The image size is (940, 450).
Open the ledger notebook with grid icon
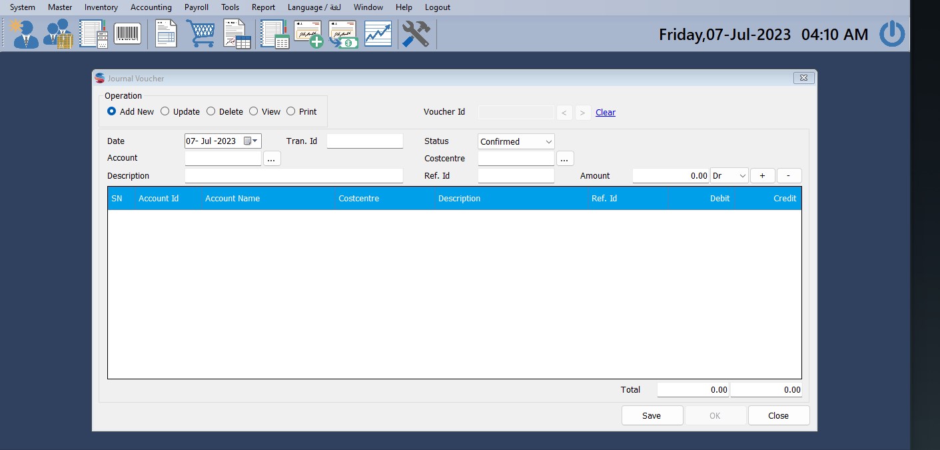[274, 33]
